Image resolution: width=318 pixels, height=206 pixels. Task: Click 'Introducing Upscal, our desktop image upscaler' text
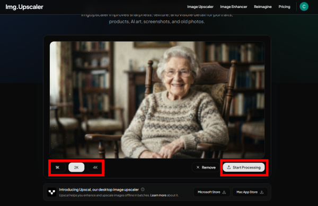[99, 190]
